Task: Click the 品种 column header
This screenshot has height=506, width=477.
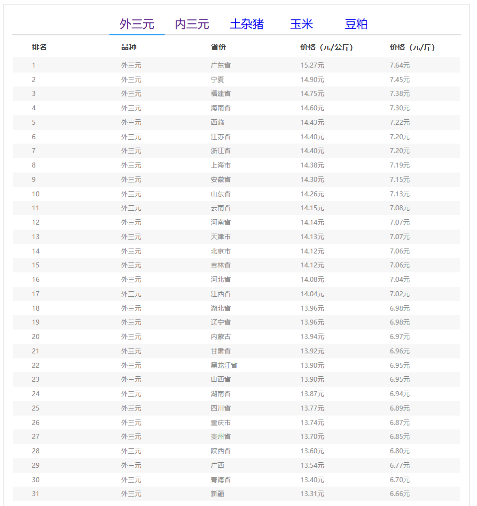Action: [x=129, y=47]
